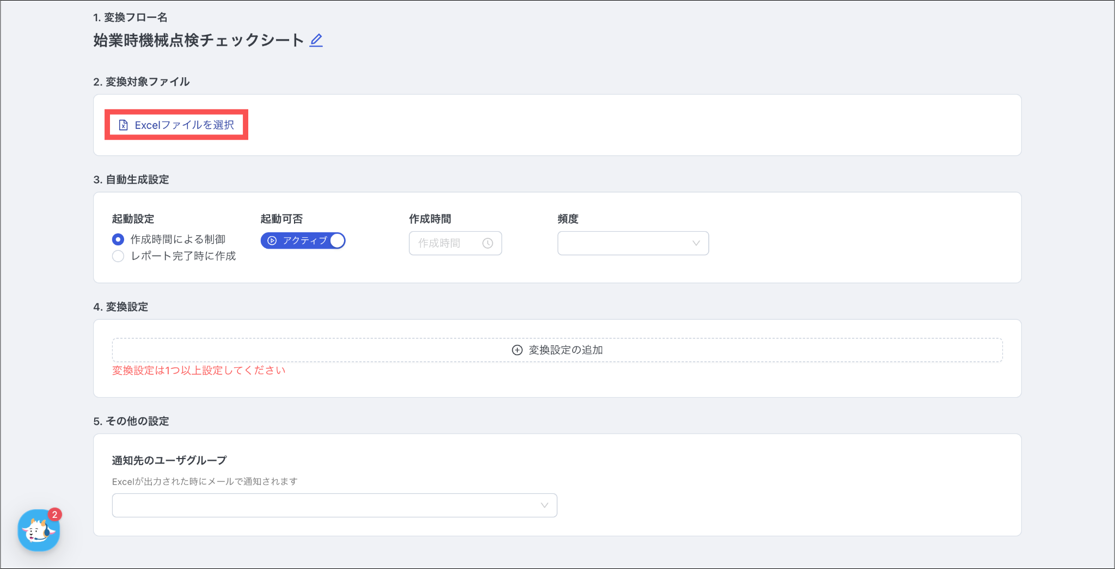The width and height of the screenshot is (1115, 569).
Task: Click 変換設定の追加 button
Action: pyautogui.click(x=557, y=350)
